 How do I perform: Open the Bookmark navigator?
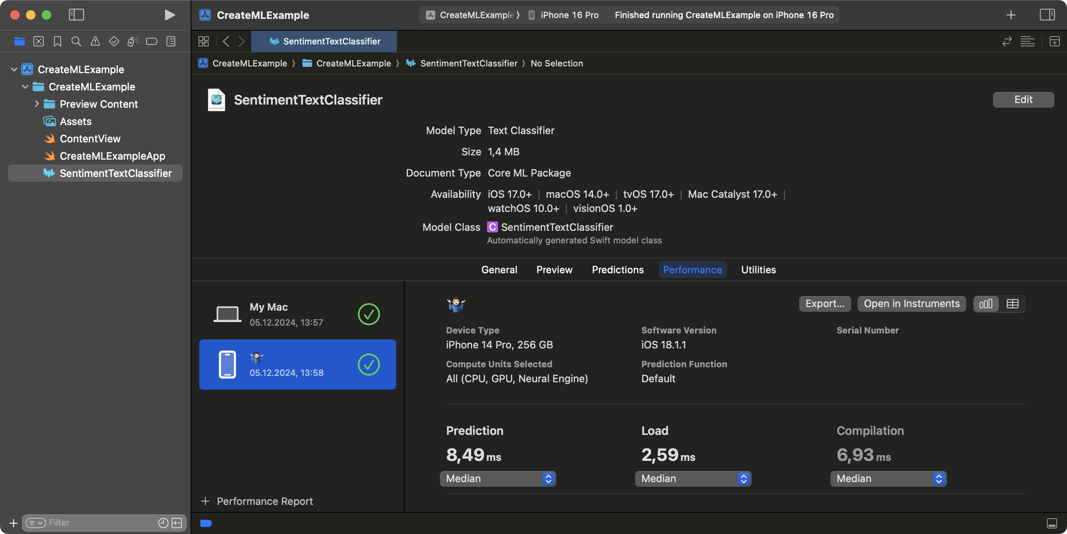click(x=57, y=41)
